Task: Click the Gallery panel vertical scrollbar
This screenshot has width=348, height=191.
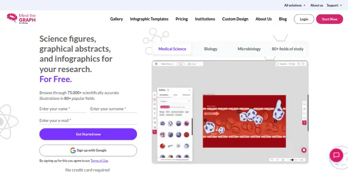Action: pos(192,126)
